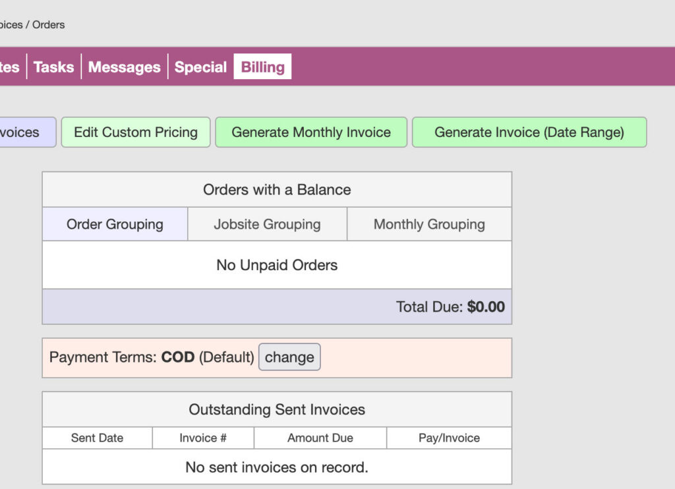
Task: Switch to Jobsite Grouping
Action: 267,224
